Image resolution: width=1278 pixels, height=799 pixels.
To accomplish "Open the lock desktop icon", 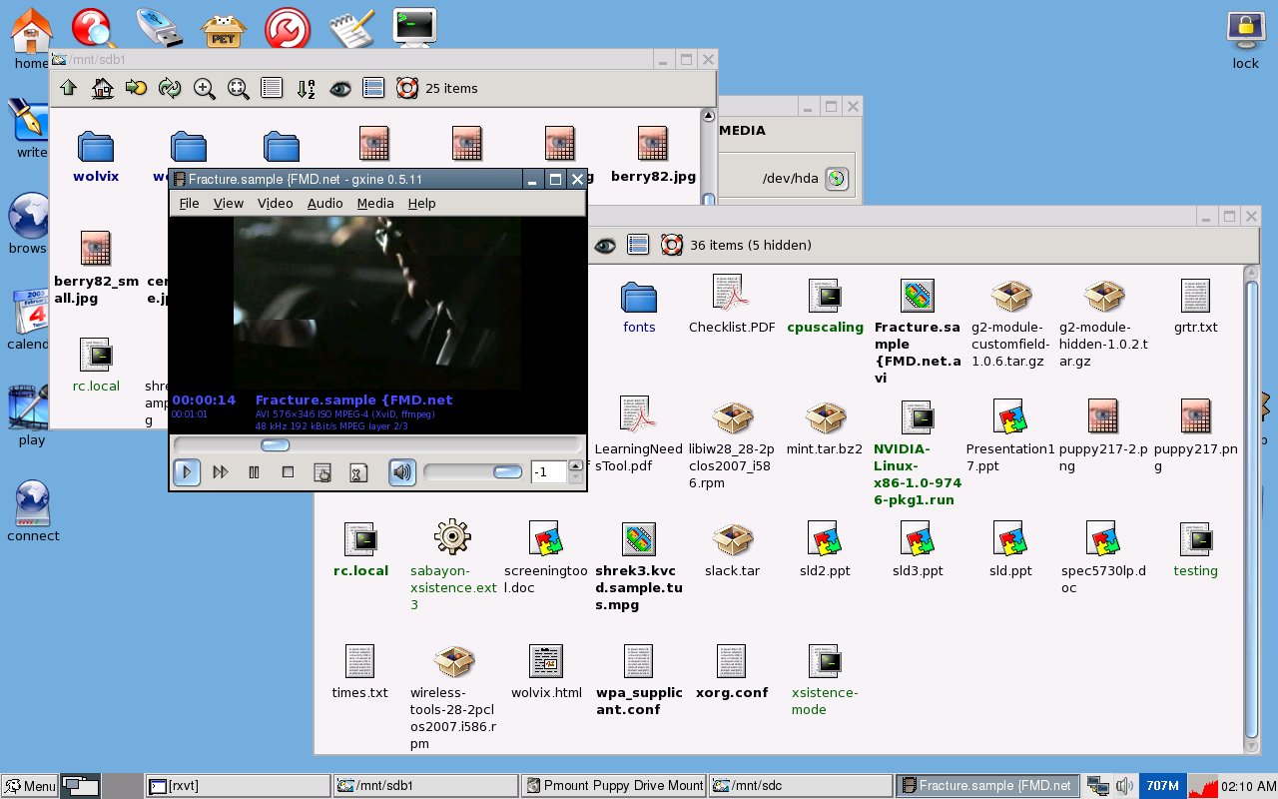I will tap(1245, 40).
